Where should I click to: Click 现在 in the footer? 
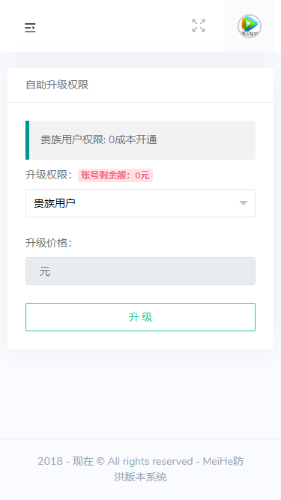coord(83,462)
